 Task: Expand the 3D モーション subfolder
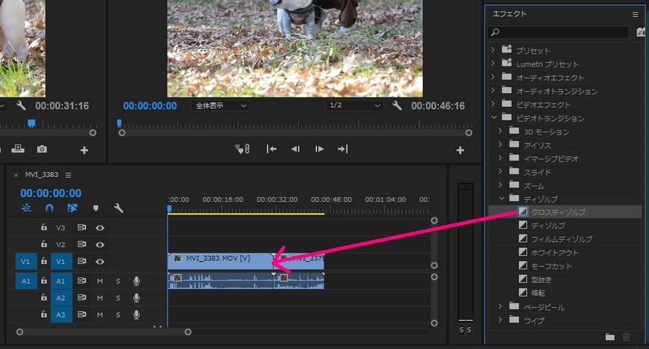(500, 131)
